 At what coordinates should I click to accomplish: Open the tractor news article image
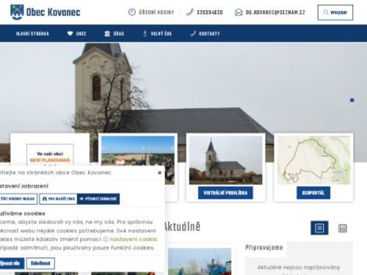[200, 262]
